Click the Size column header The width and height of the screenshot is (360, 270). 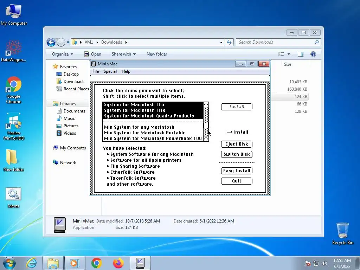(288, 64)
